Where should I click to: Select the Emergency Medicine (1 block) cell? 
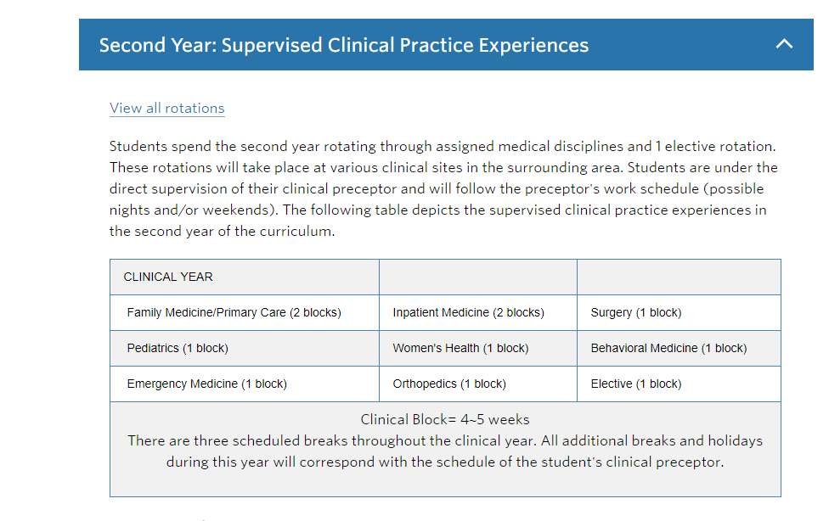[206, 384]
